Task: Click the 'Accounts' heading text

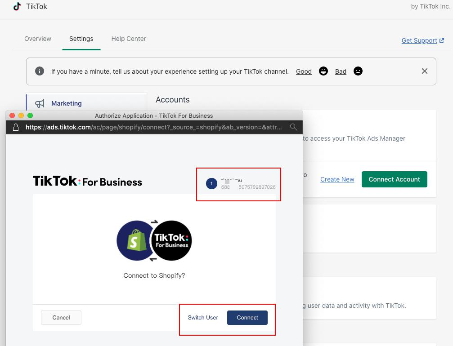Action: click(x=172, y=100)
